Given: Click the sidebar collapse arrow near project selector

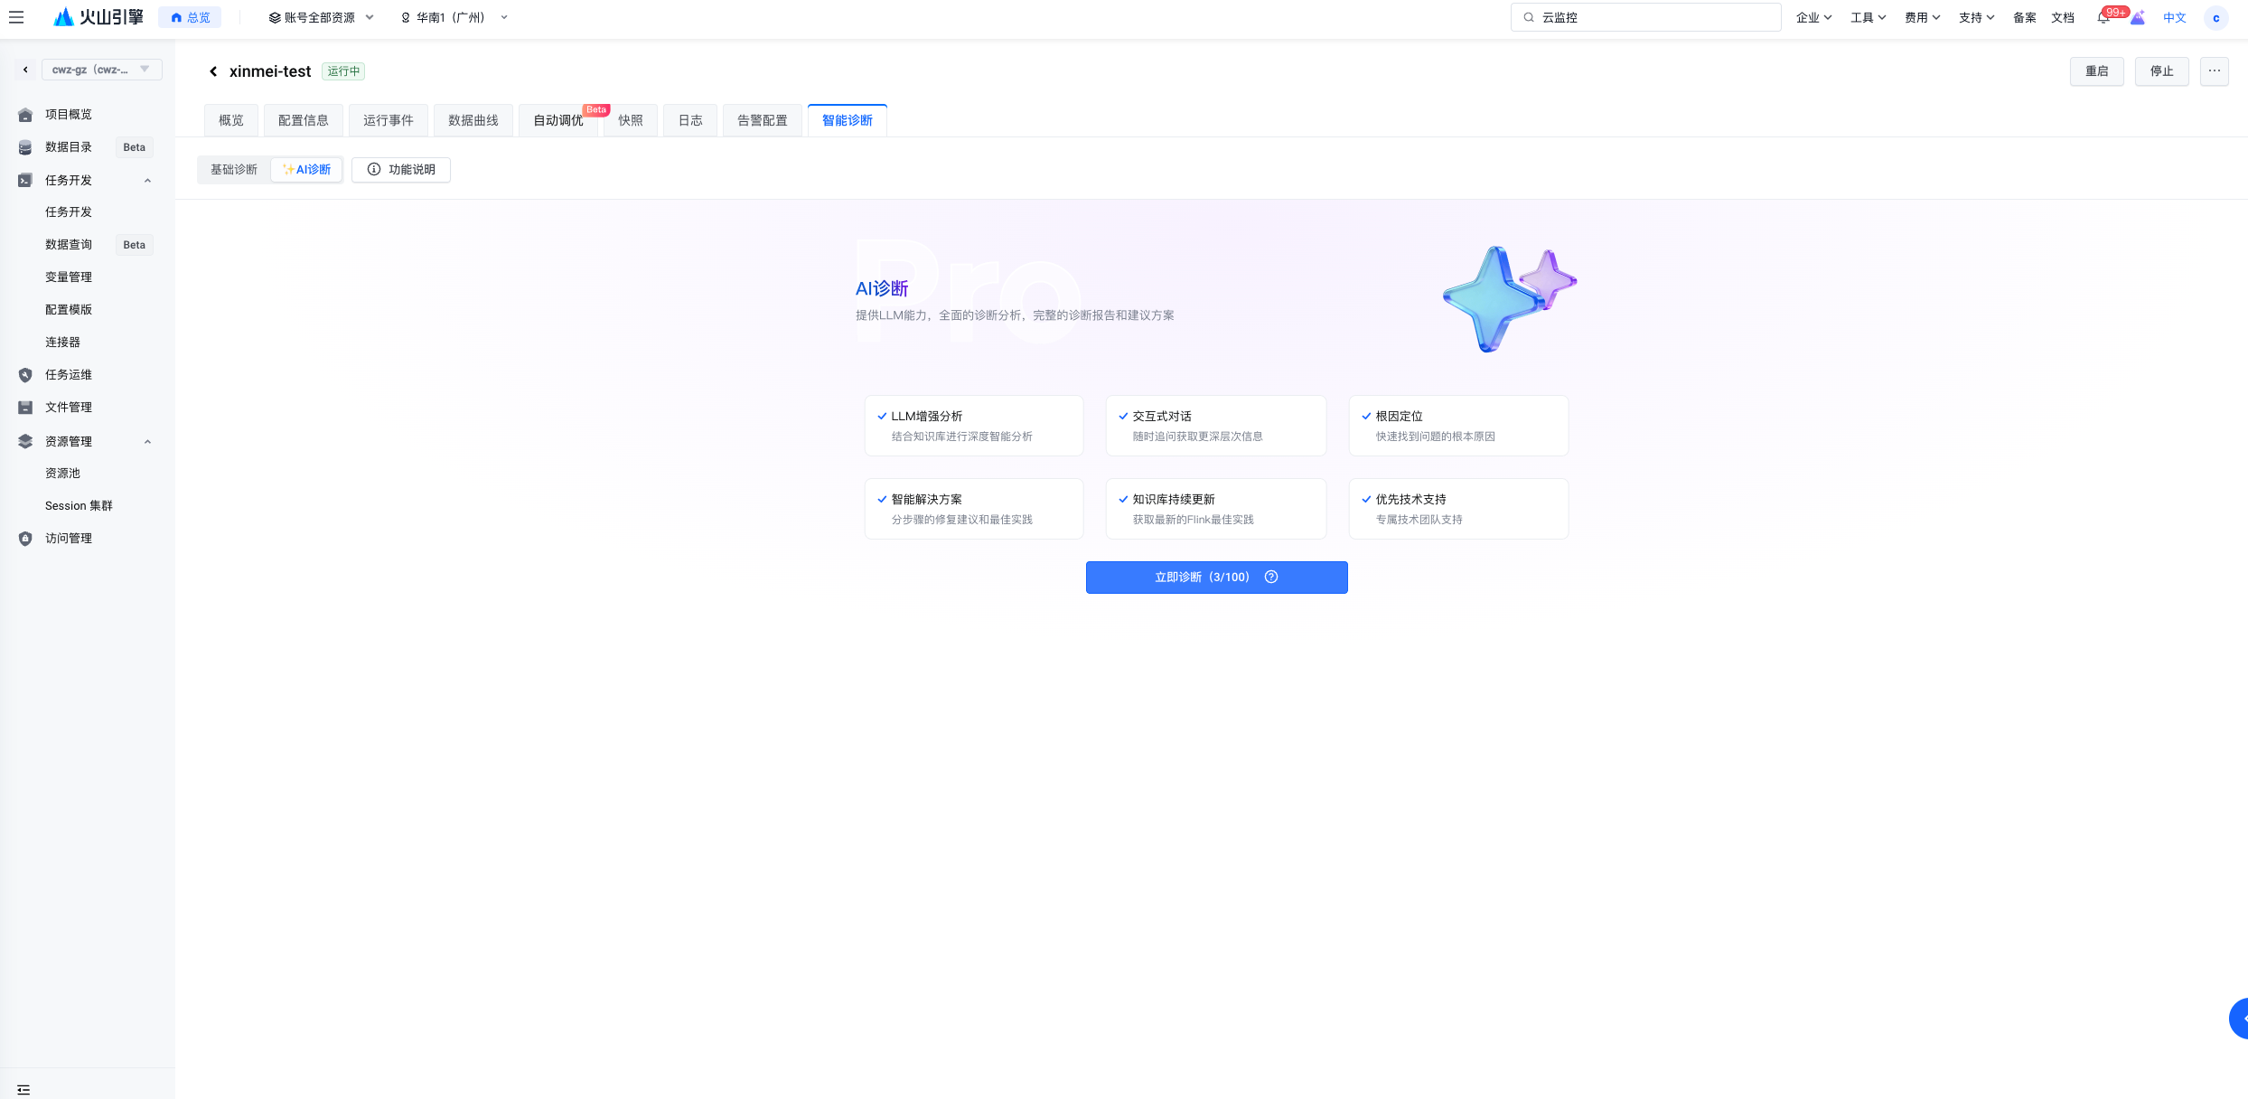Looking at the screenshot, I should click(x=25, y=70).
